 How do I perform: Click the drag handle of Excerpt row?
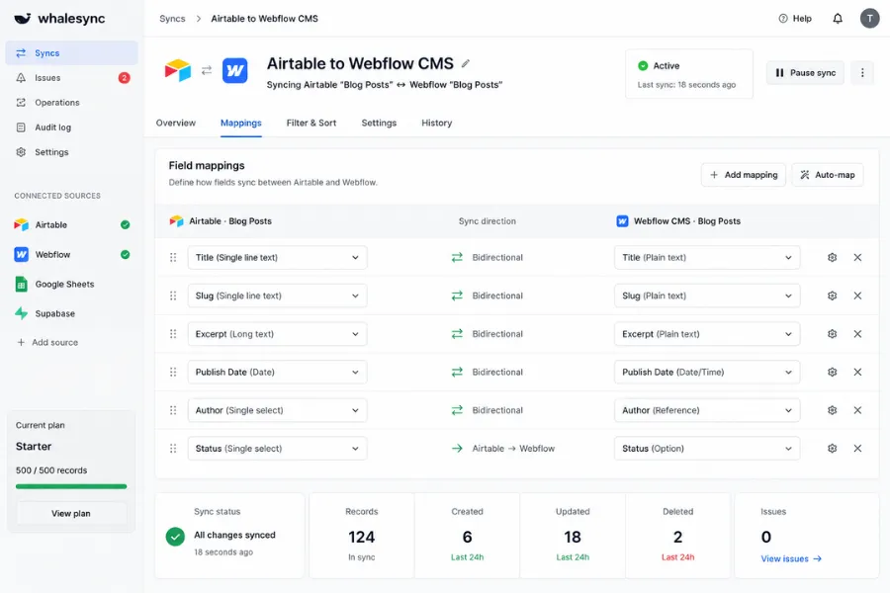click(x=173, y=334)
